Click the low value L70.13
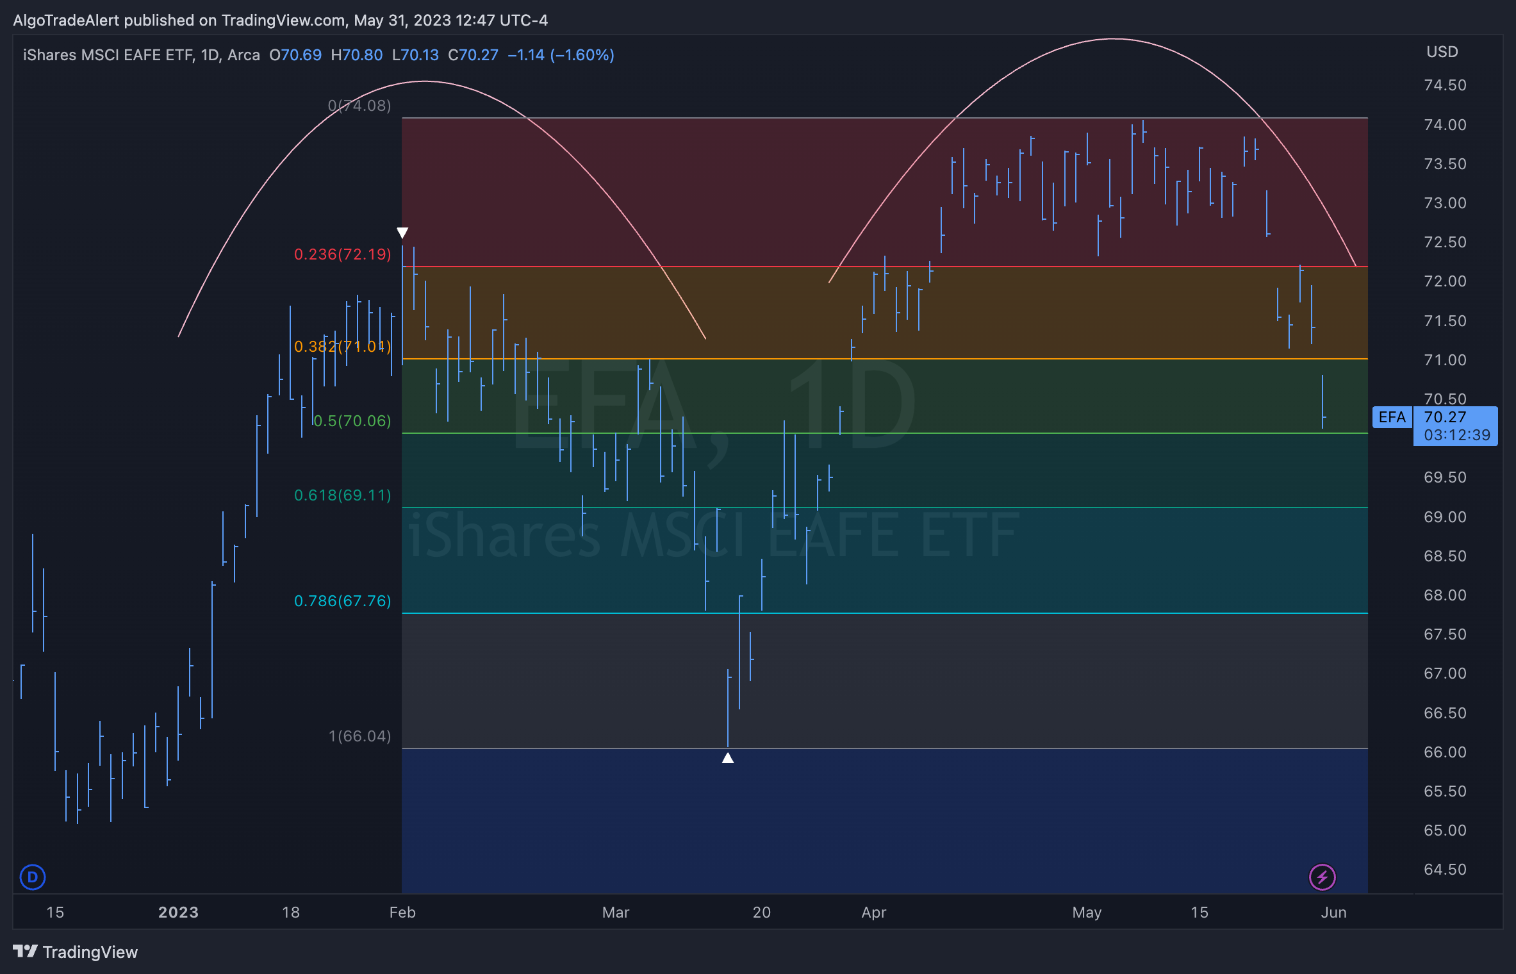Viewport: 1516px width, 974px height. [415, 55]
